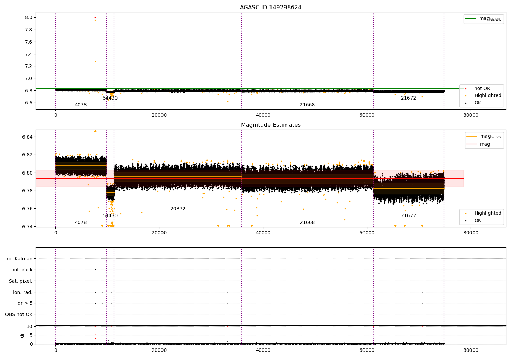Image resolution: width=511 pixels, height=358 pixels.
Task: Click the 6.84 y-axis tick label
Action: pyautogui.click(x=27, y=137)
